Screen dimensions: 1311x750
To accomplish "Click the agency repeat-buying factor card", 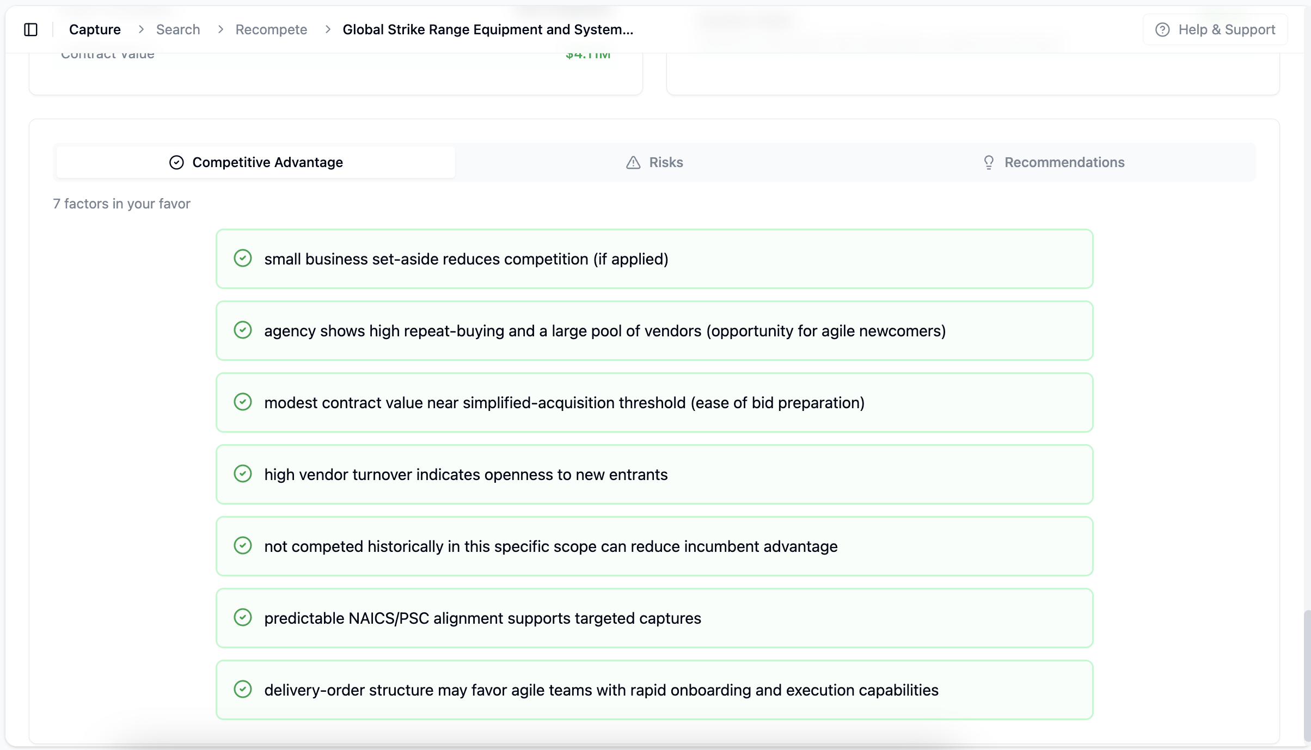I will [654, 331].
